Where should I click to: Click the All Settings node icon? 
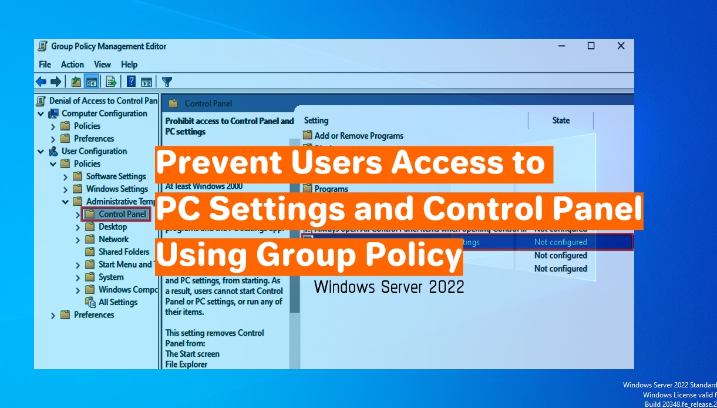coord(90,302)
